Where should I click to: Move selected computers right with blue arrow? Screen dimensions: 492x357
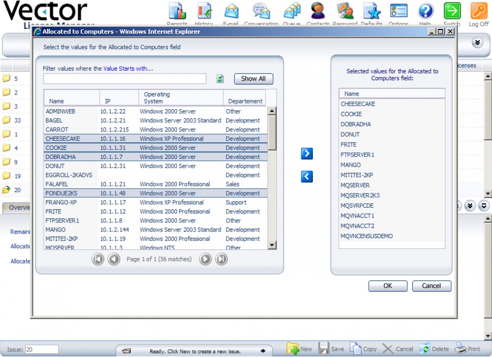click(x=307, y=154)
